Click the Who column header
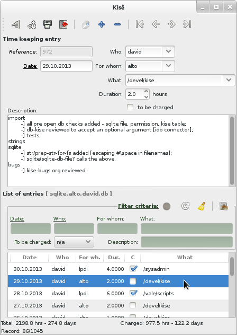 click(62, 258)
